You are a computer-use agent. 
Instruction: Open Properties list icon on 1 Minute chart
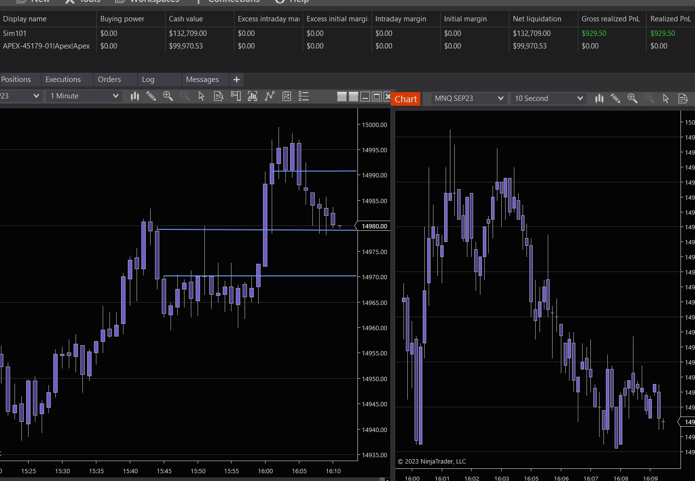pyautogui.click(x=304, y=96)
